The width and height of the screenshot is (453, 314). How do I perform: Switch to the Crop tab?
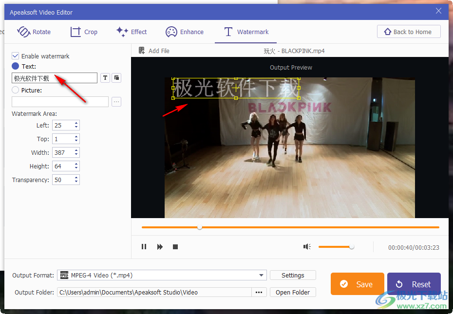coord(84,32)
